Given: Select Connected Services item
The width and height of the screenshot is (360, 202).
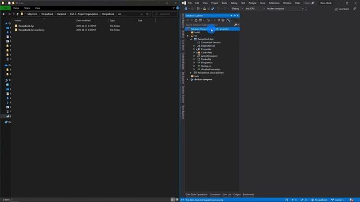Looking at the screenshot, I should click(210, 43).
